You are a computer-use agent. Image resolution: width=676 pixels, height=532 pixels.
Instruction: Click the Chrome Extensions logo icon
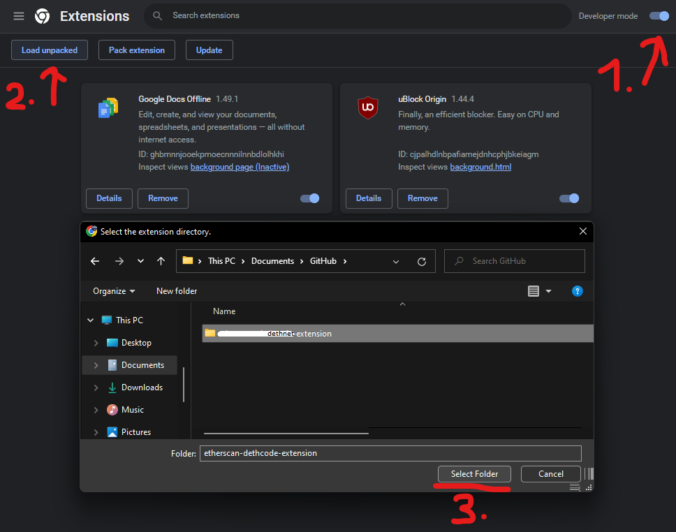click(43, 15)
